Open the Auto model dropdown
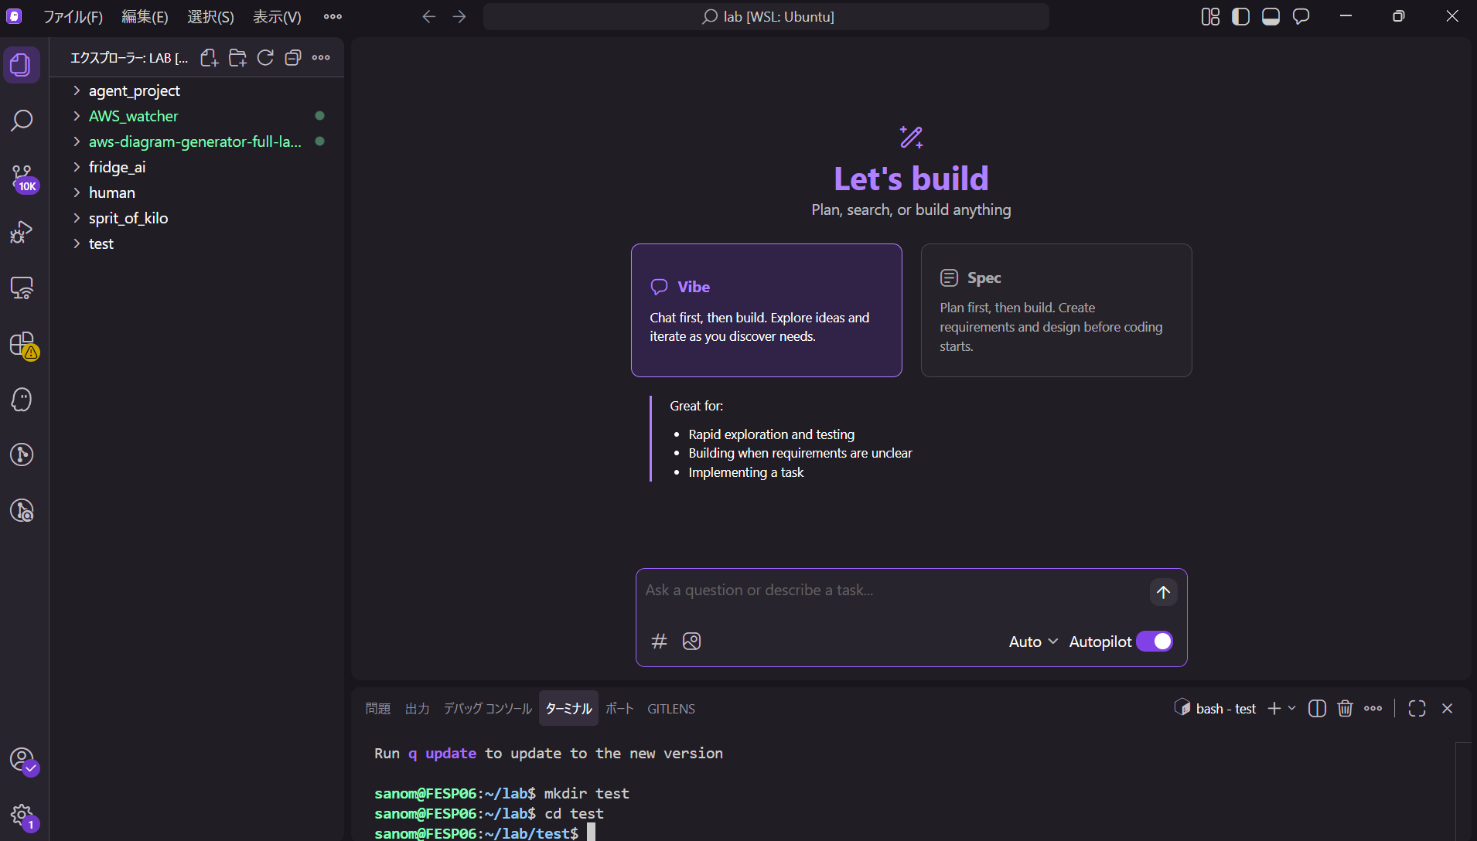 coord(1033,642)
